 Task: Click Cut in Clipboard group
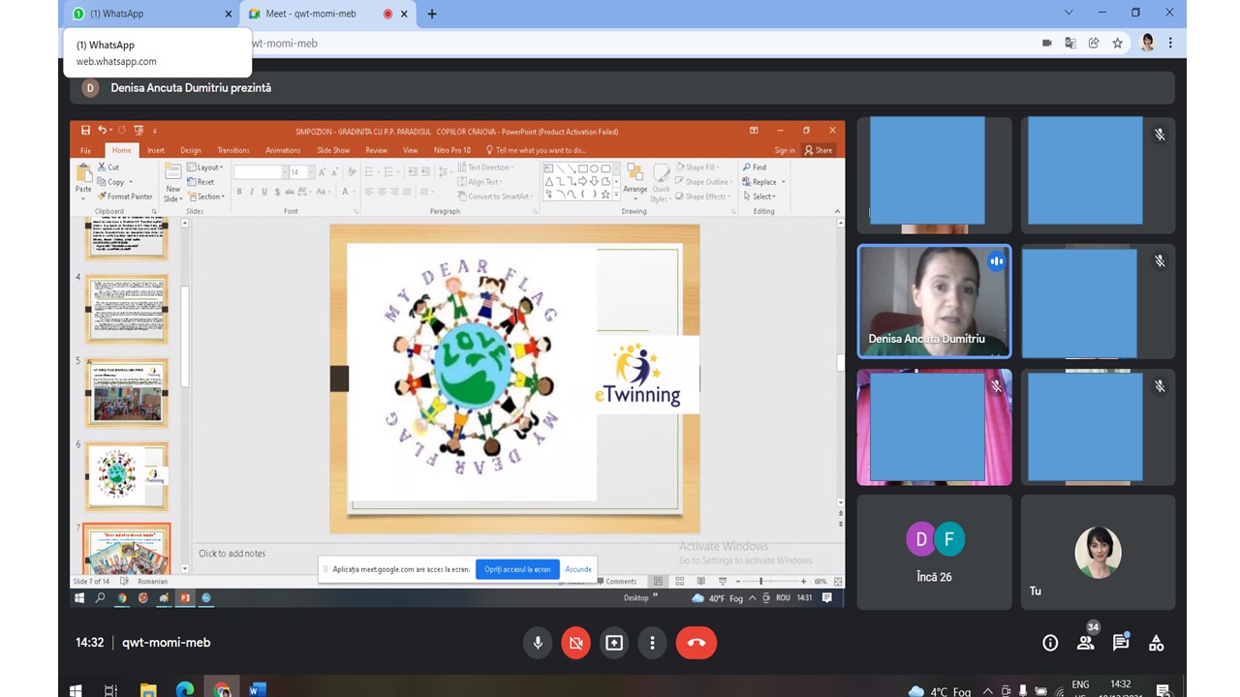pyautogui.click(x=108, y=167)
